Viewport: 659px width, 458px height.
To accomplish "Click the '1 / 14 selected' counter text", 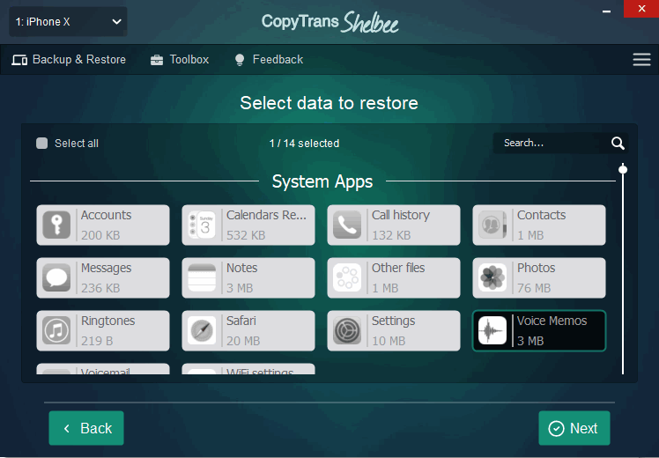I will [x=304, y=144].
